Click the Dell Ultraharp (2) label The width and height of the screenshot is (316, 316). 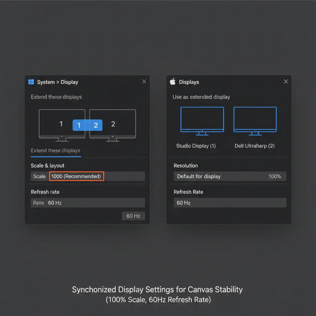coord(255,146)
